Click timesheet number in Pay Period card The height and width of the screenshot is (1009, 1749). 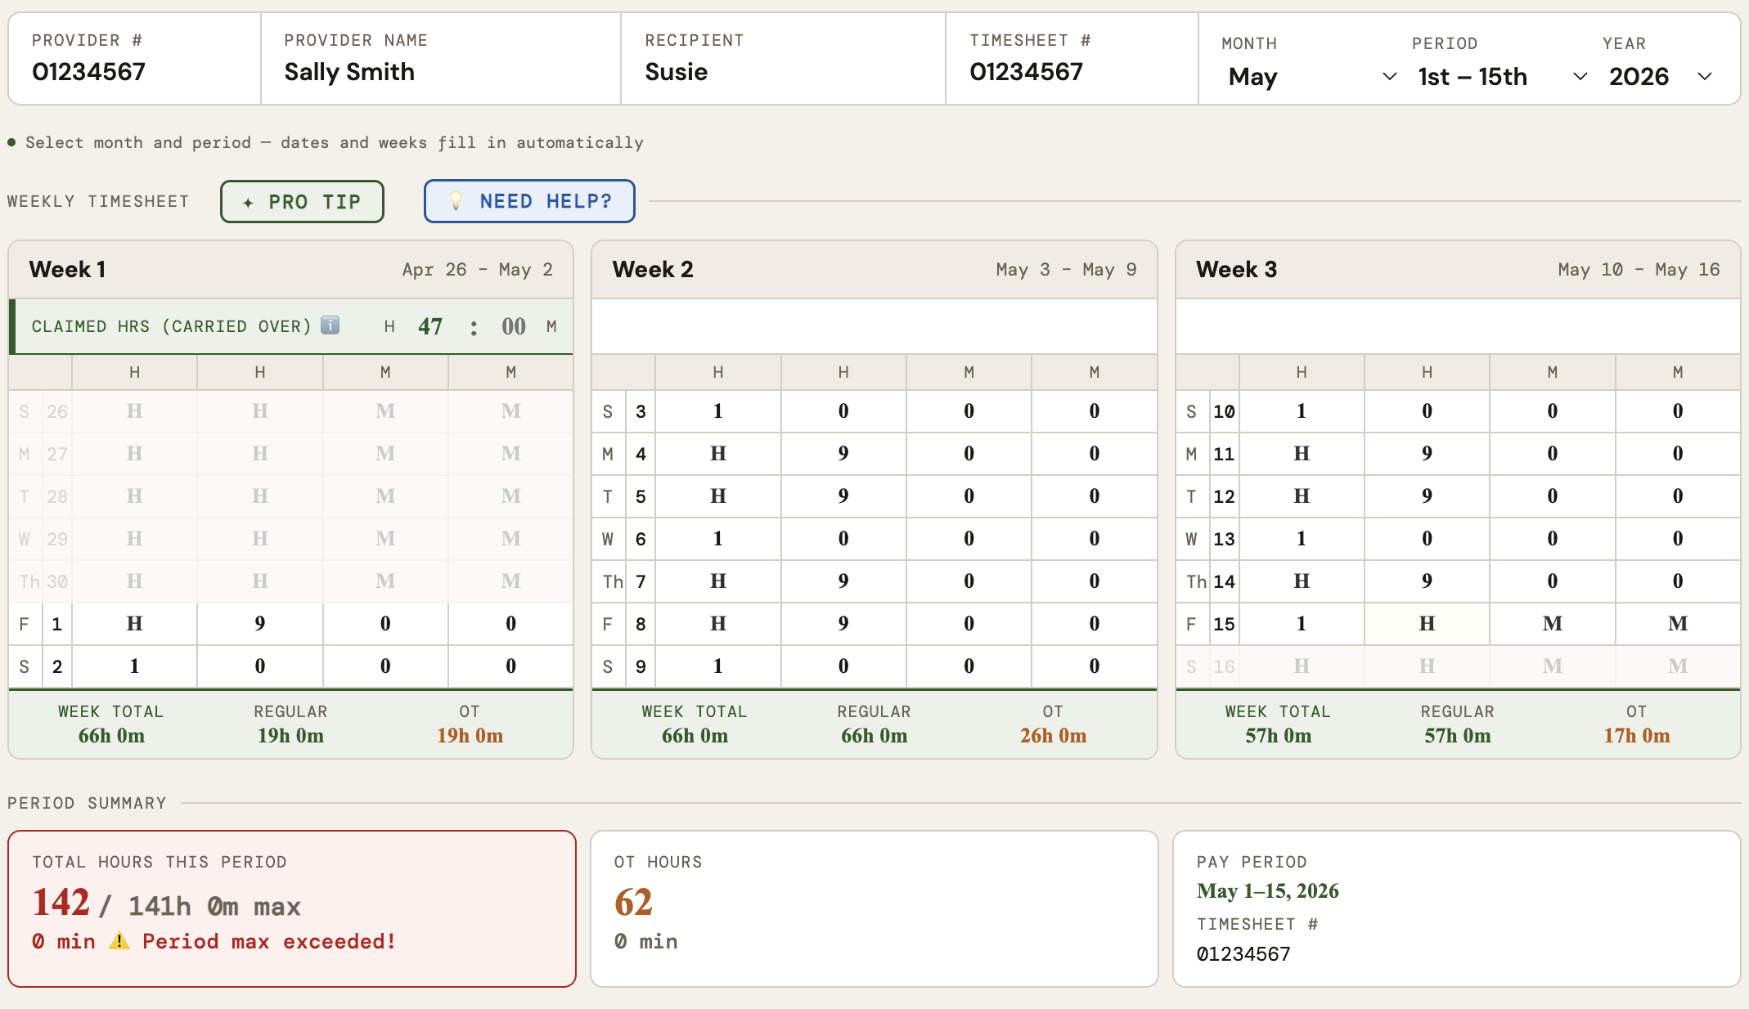click(1243, 954)
